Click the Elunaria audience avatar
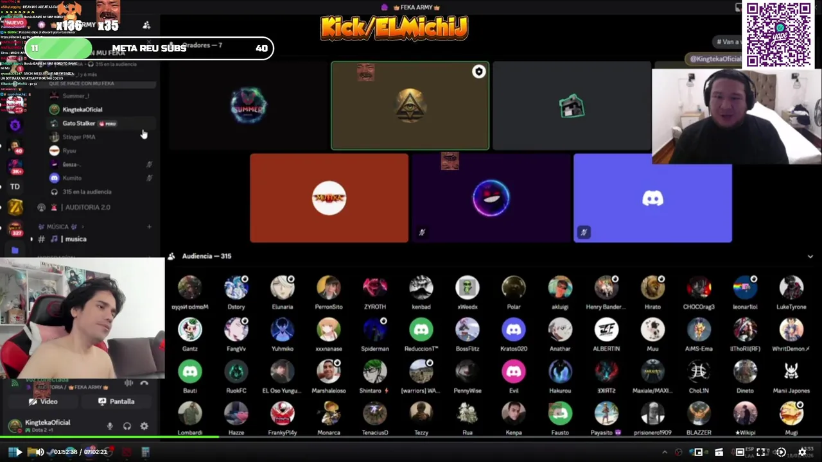This screenshot has width=822, height=462. point(283,287)
